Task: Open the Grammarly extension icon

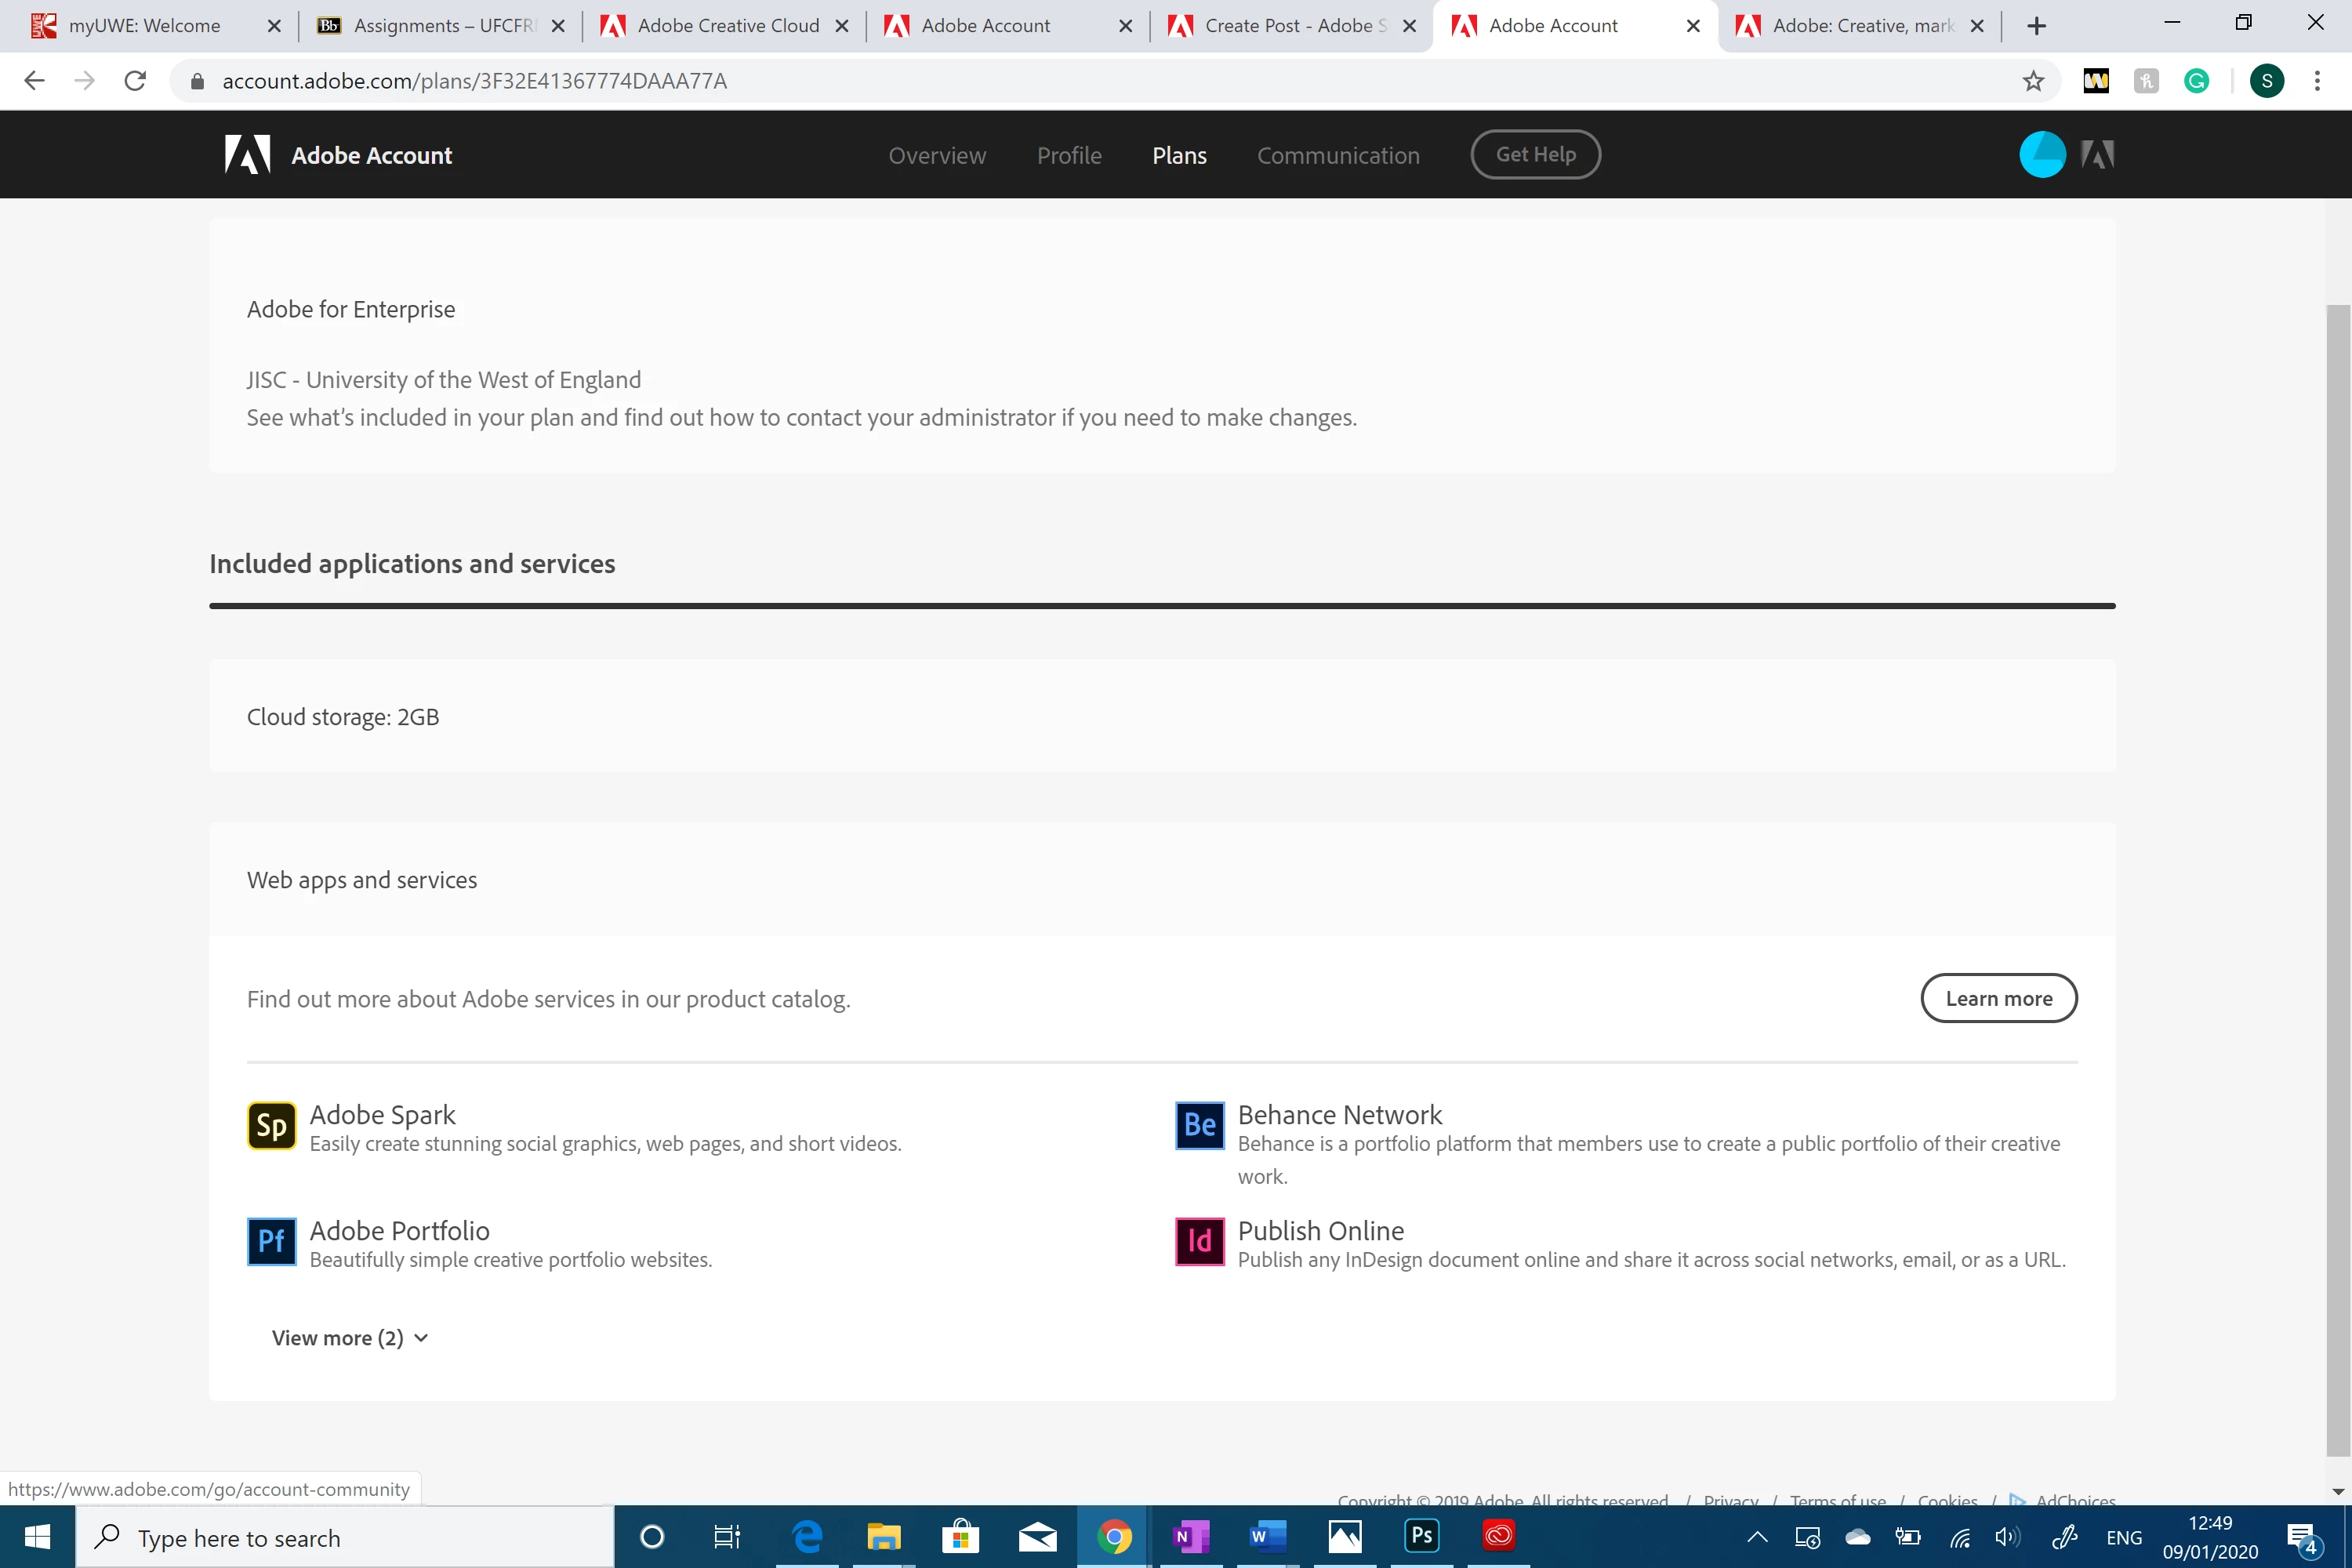Action: click(x=2196, y=81)
